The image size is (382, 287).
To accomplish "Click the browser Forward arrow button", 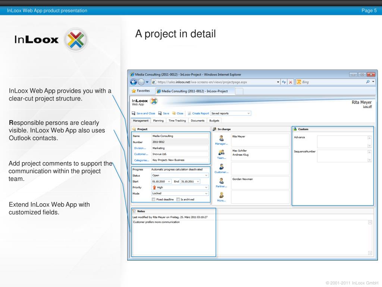I will 141,82.
